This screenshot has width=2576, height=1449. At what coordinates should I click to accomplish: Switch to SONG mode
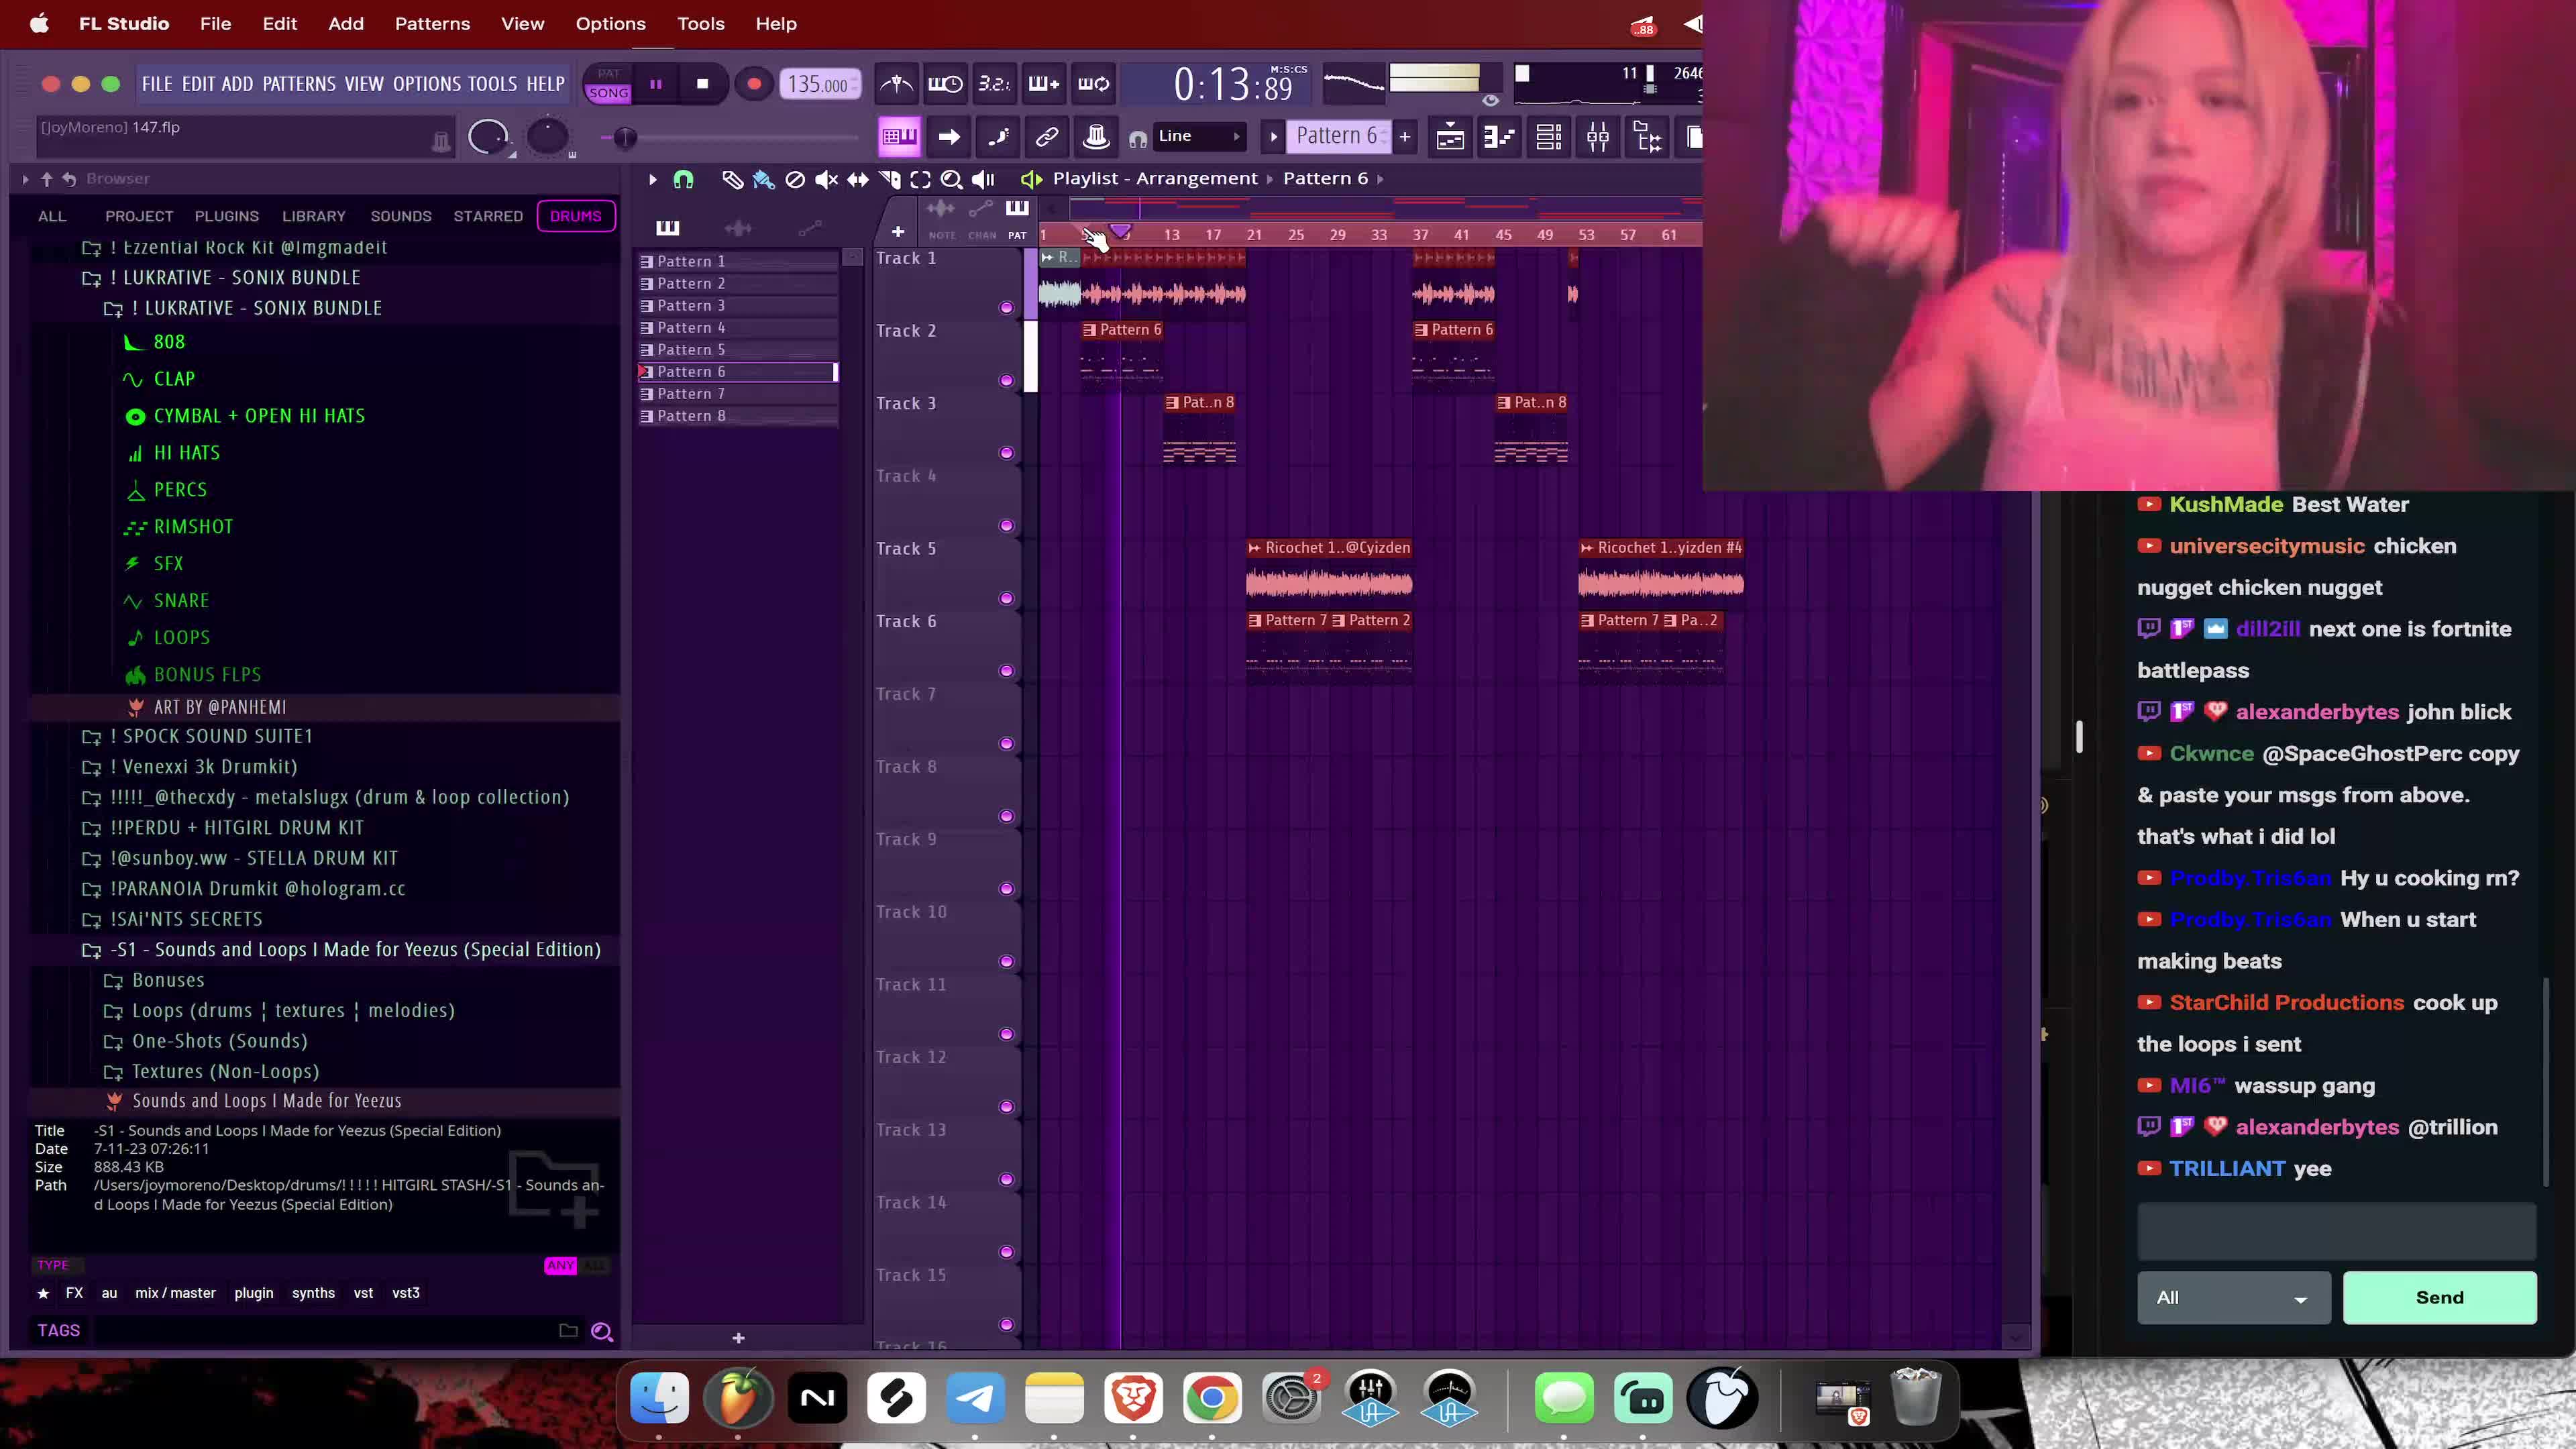pyautogui.click(x=608, y=93)
